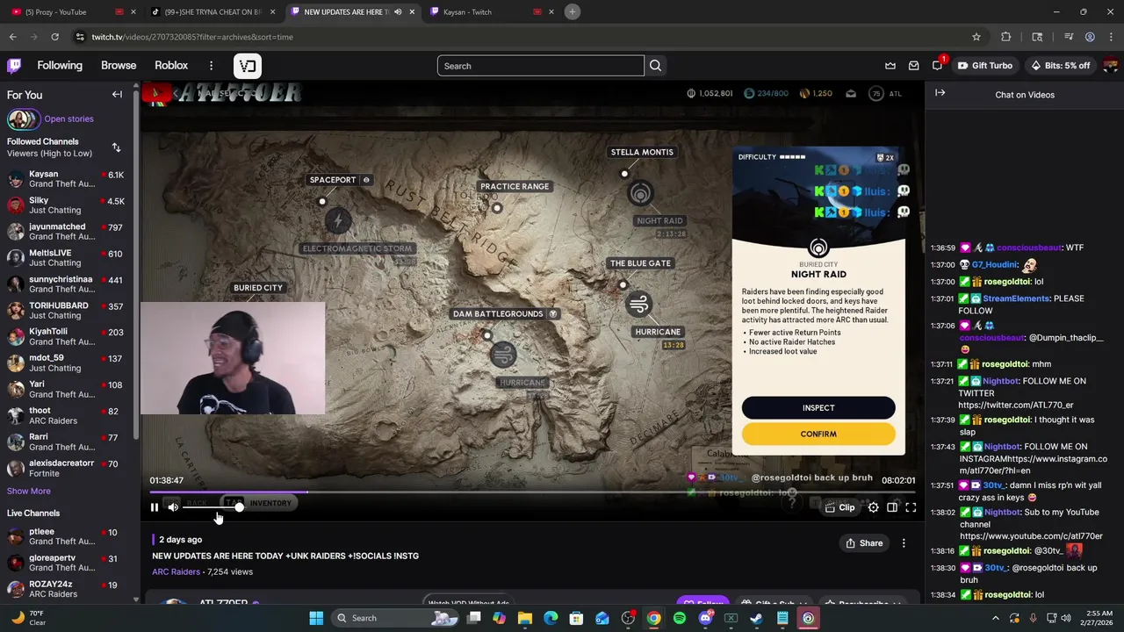Viewport: 1124px width, 632px height.
Task: Open Chrome three-dot menu
Action: point(1111,37)
